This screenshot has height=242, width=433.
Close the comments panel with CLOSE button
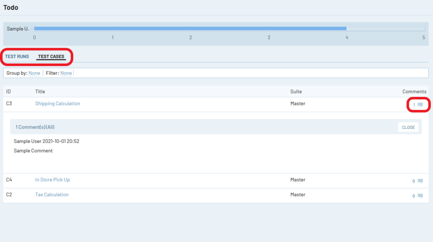[x=408, y=127]
